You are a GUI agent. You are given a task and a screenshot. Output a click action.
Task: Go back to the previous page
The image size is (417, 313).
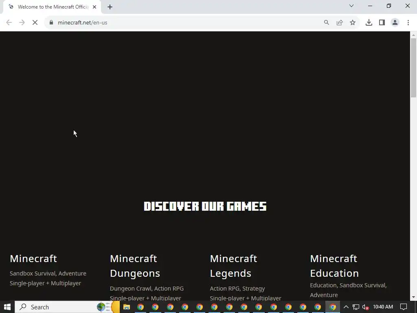tap(9, 23)
